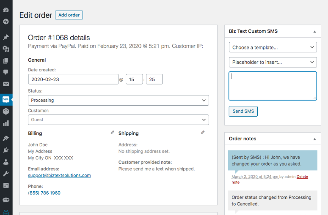
Task: Open the Users icon in sidebar
Action: [6, 162]
